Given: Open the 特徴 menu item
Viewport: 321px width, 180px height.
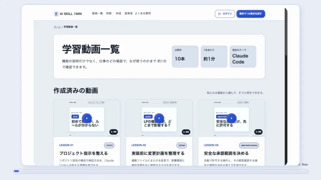Looking at the screenshot, I should (x=109, y=13).
